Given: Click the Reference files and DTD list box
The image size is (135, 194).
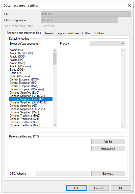Looking at the screenshot, I should [49, 154].
